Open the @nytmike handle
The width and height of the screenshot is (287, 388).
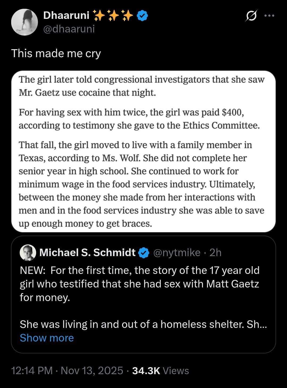177,252
